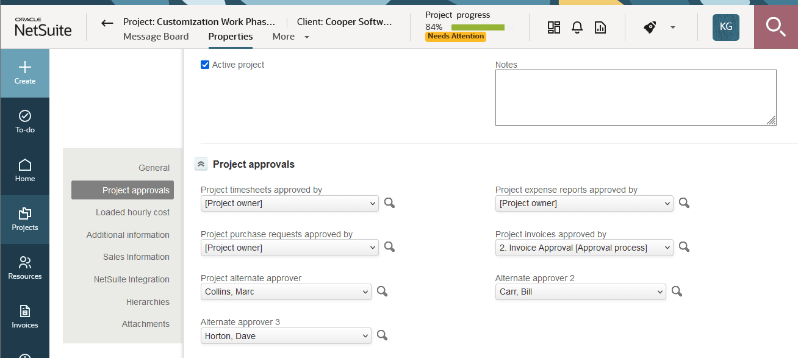Image resolution: width=798 pixels, height=358 pixels.
Task: Expand Alternate approver 3 dropdown
Action: (286, 336)
